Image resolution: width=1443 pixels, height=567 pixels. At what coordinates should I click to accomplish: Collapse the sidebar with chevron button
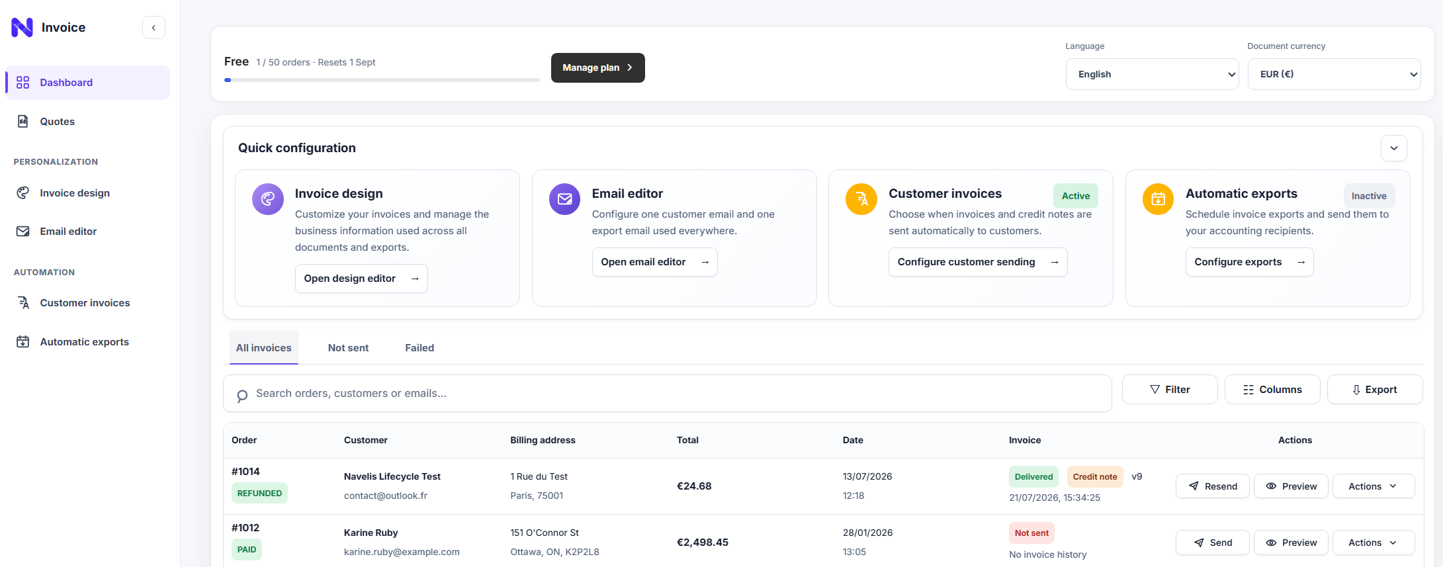point(153,28)
